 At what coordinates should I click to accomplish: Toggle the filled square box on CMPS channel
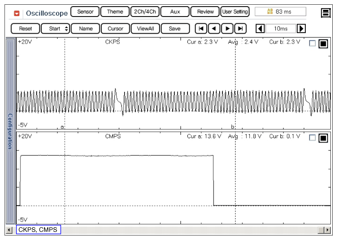coord(323,138)
